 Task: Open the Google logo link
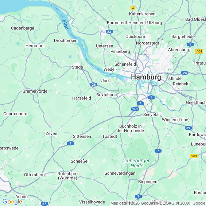(12, 202)
